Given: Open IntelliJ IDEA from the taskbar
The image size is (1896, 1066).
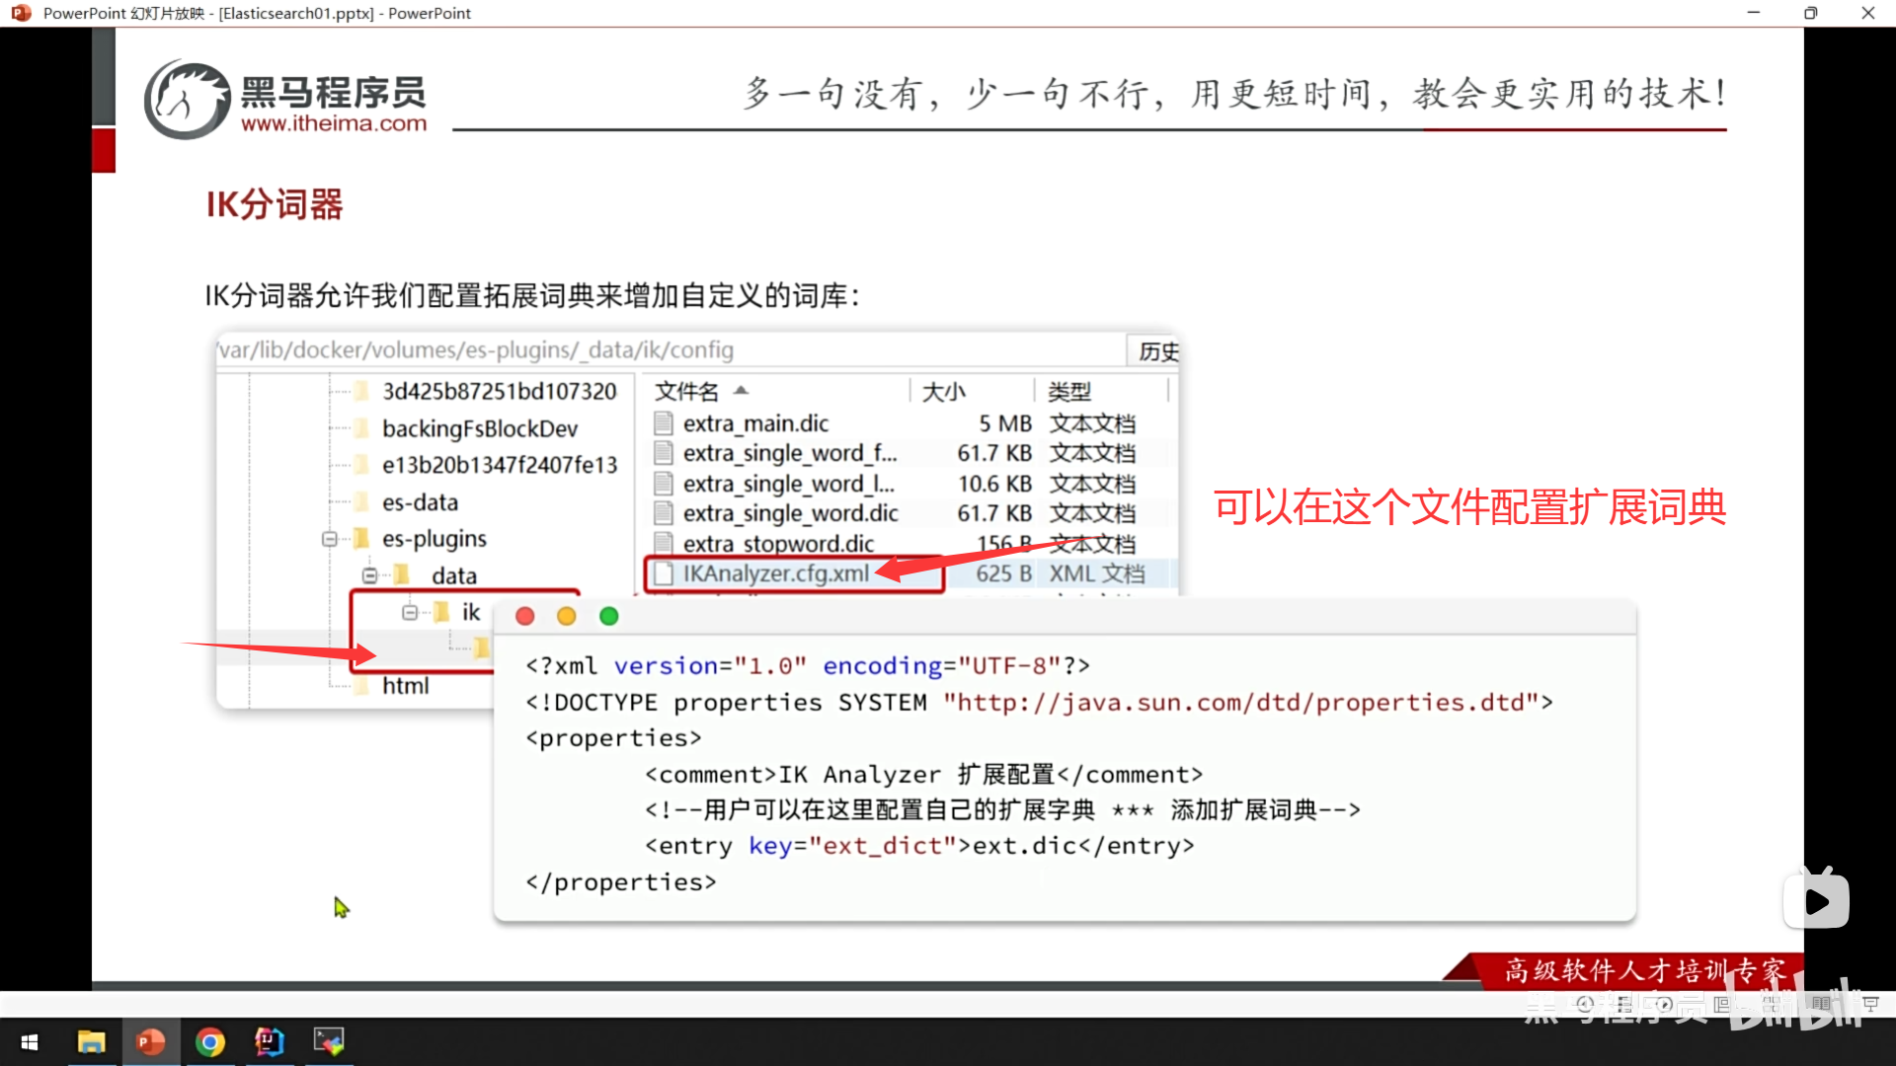Looking at the screenshot, I should [x=269, y=1041].
